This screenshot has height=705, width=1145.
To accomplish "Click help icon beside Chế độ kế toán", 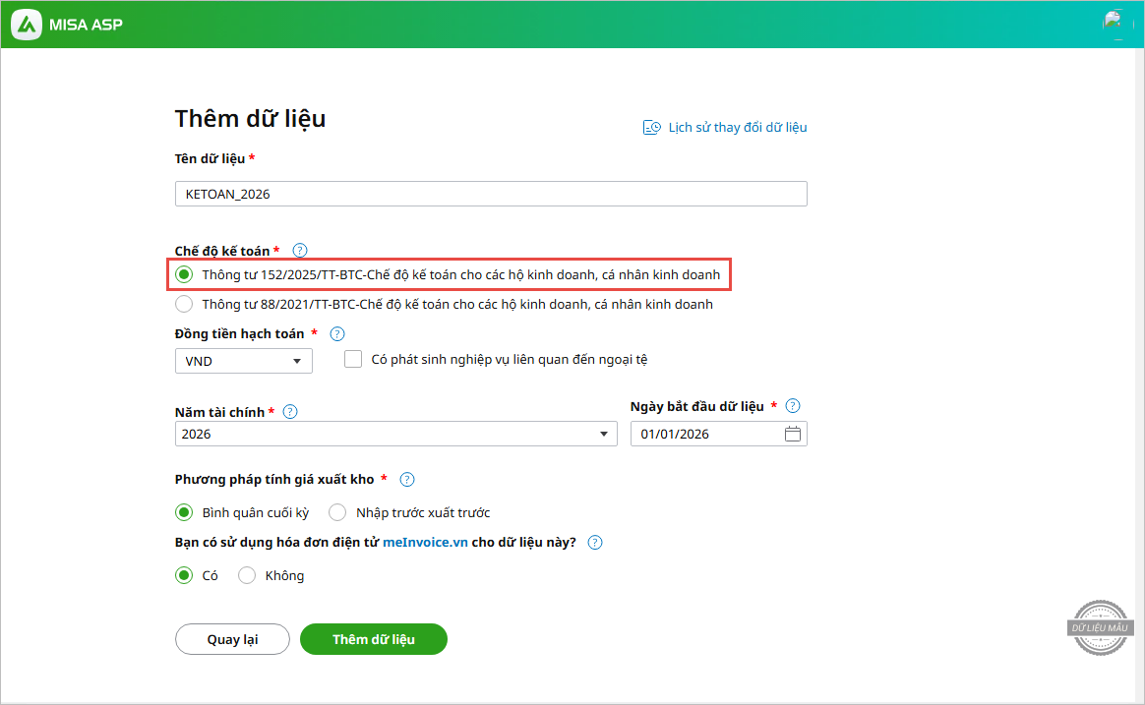I will (x=300, y=251).
